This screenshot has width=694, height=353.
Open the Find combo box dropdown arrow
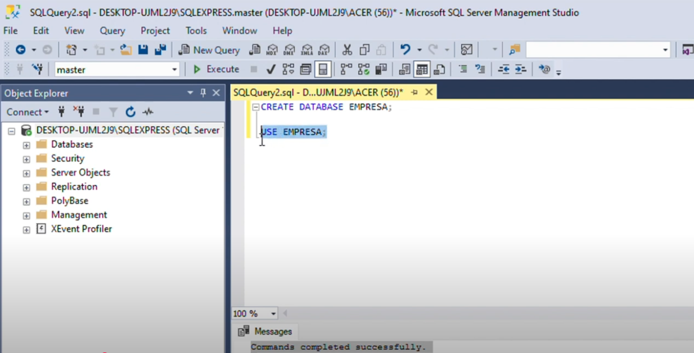(665, 50)
